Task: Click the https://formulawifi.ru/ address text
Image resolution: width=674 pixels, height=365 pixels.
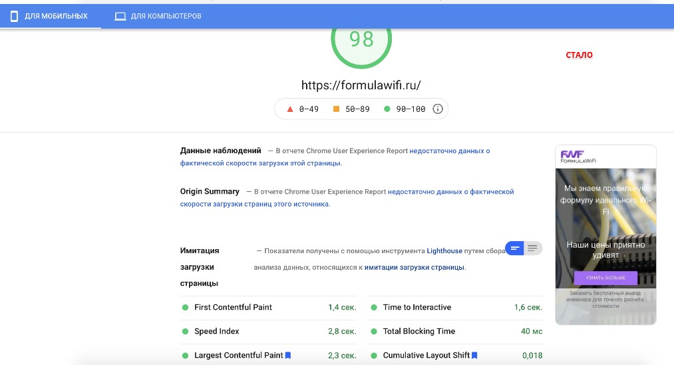Action: pos(361,85)
